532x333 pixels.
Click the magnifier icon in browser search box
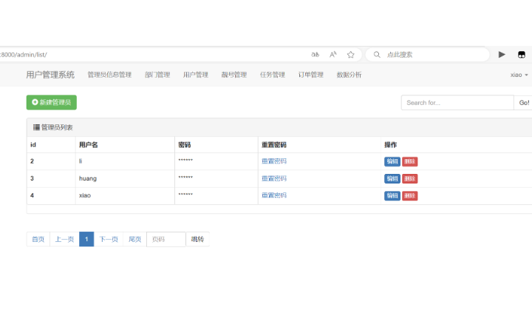pos(377,54)
